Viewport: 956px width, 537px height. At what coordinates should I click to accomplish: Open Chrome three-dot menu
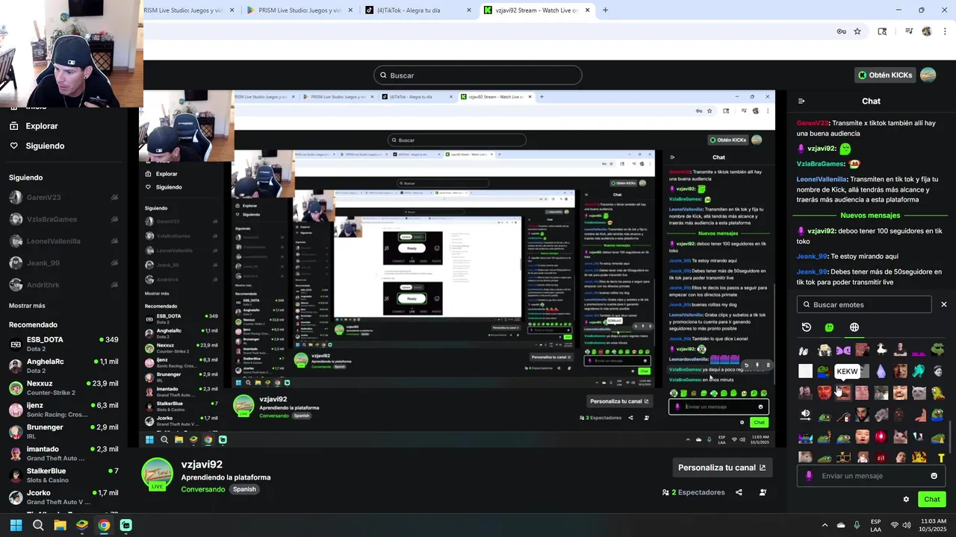(x=946, y=31)
